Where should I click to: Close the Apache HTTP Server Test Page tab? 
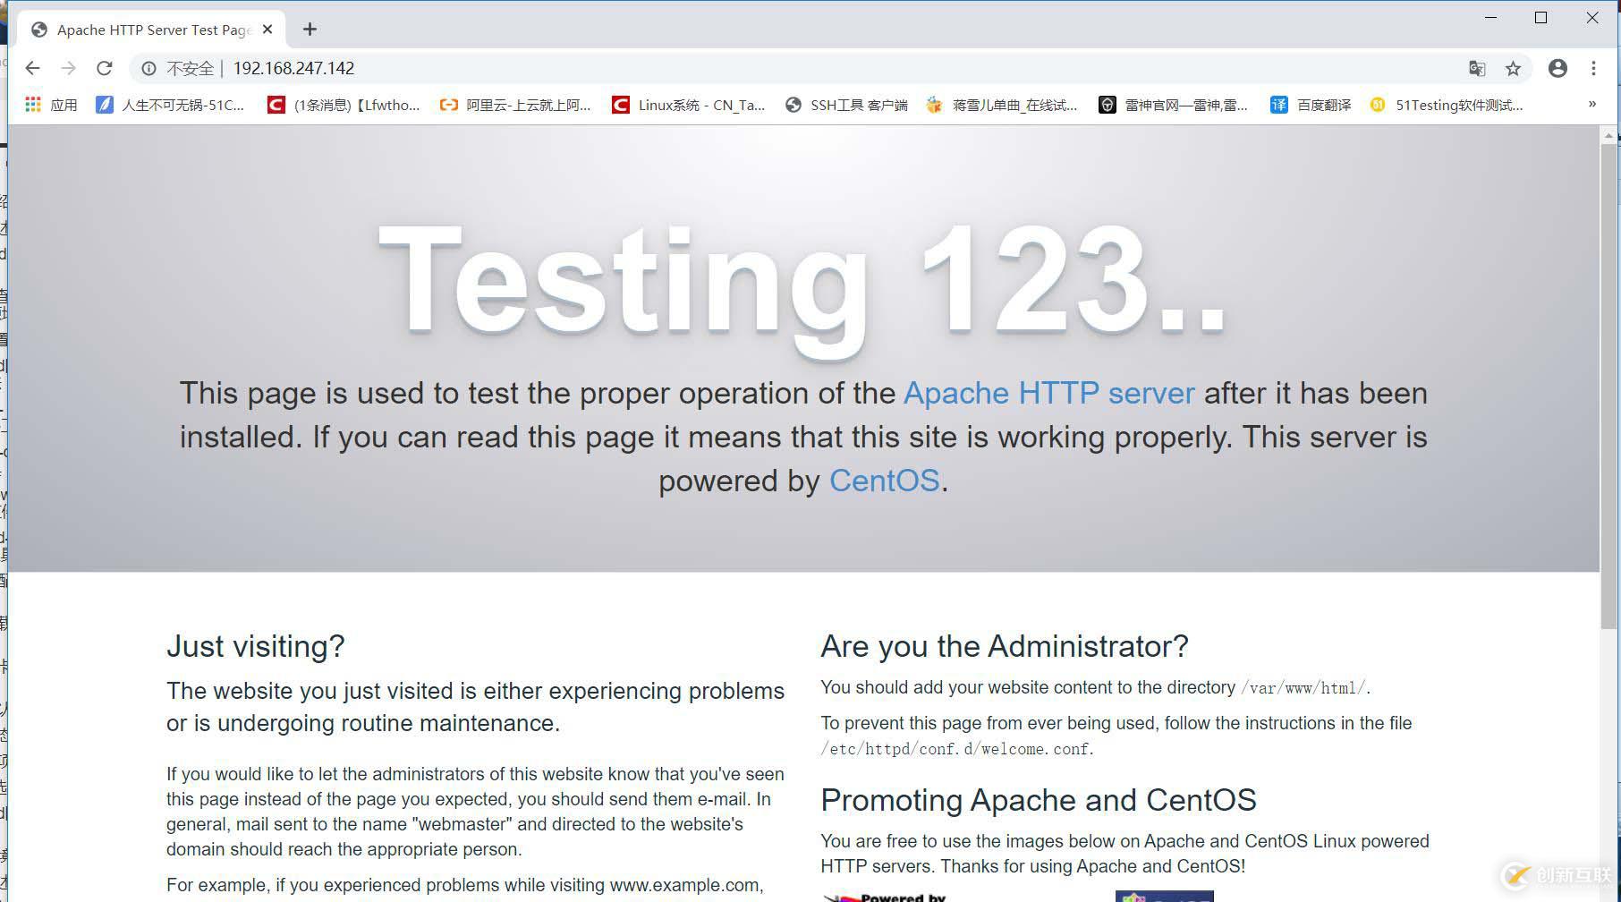tap(267, 30)
